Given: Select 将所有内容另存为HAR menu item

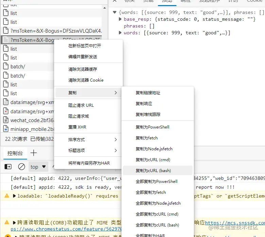Looking at the screenshot, I should point(88,163).
